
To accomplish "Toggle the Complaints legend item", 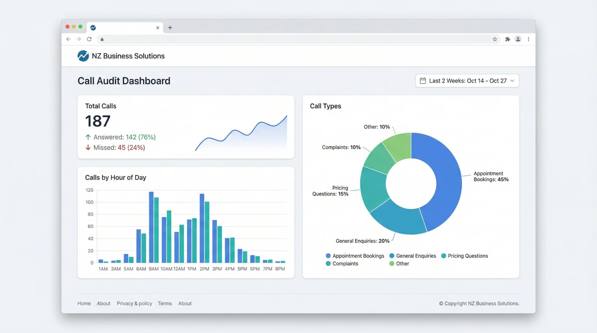I will click(342, 263).
